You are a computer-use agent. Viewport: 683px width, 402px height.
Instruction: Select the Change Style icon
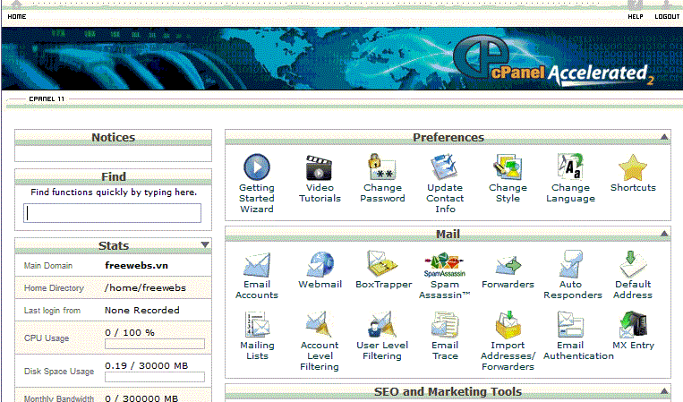pos(508,167)
